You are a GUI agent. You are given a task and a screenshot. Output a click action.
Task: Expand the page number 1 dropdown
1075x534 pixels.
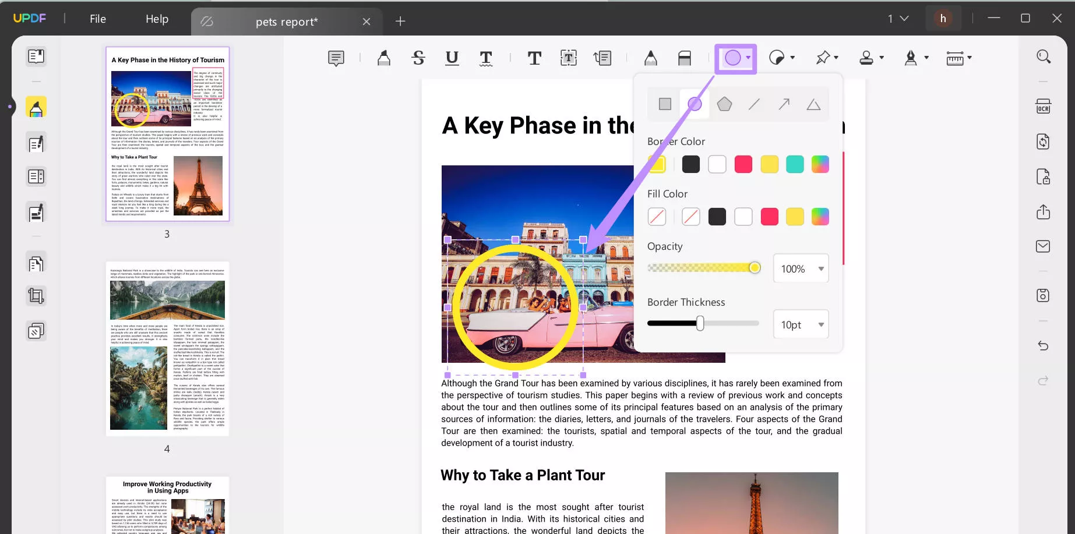[898, 19]
